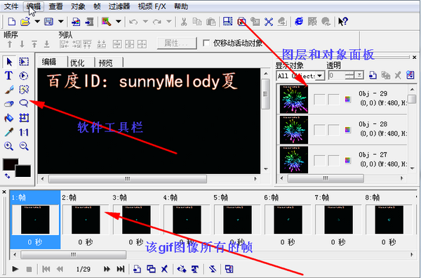Click the Add image icon
421x278 pixels.
[x=76, y=22]
